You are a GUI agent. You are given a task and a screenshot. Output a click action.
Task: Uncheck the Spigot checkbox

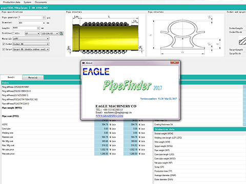[x=4, y=49]
